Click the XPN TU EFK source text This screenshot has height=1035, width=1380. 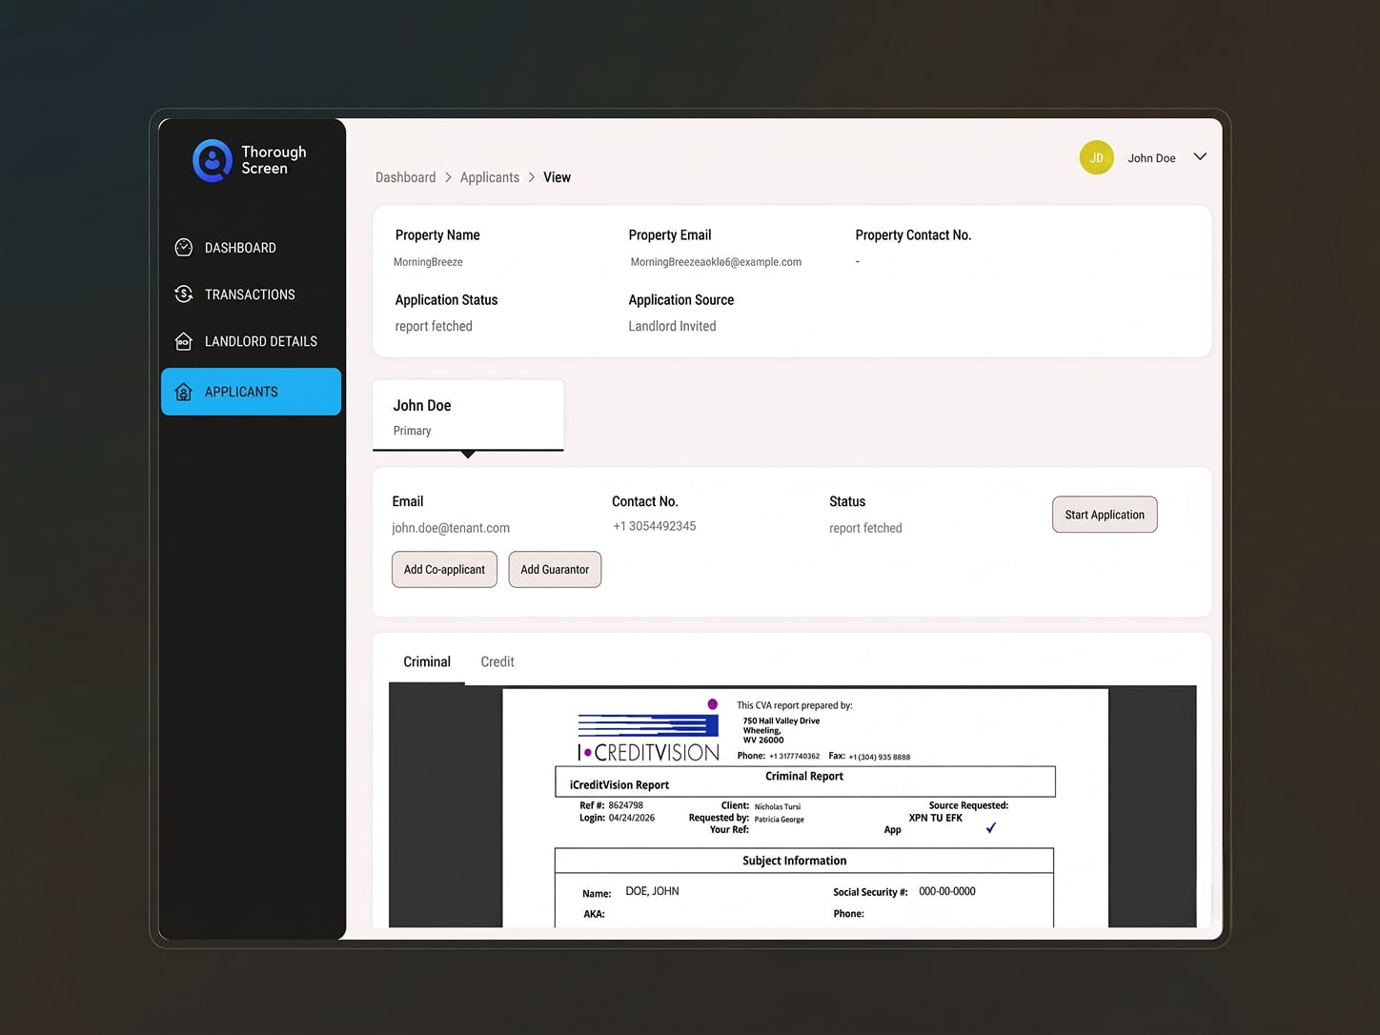tap(935, 818)
